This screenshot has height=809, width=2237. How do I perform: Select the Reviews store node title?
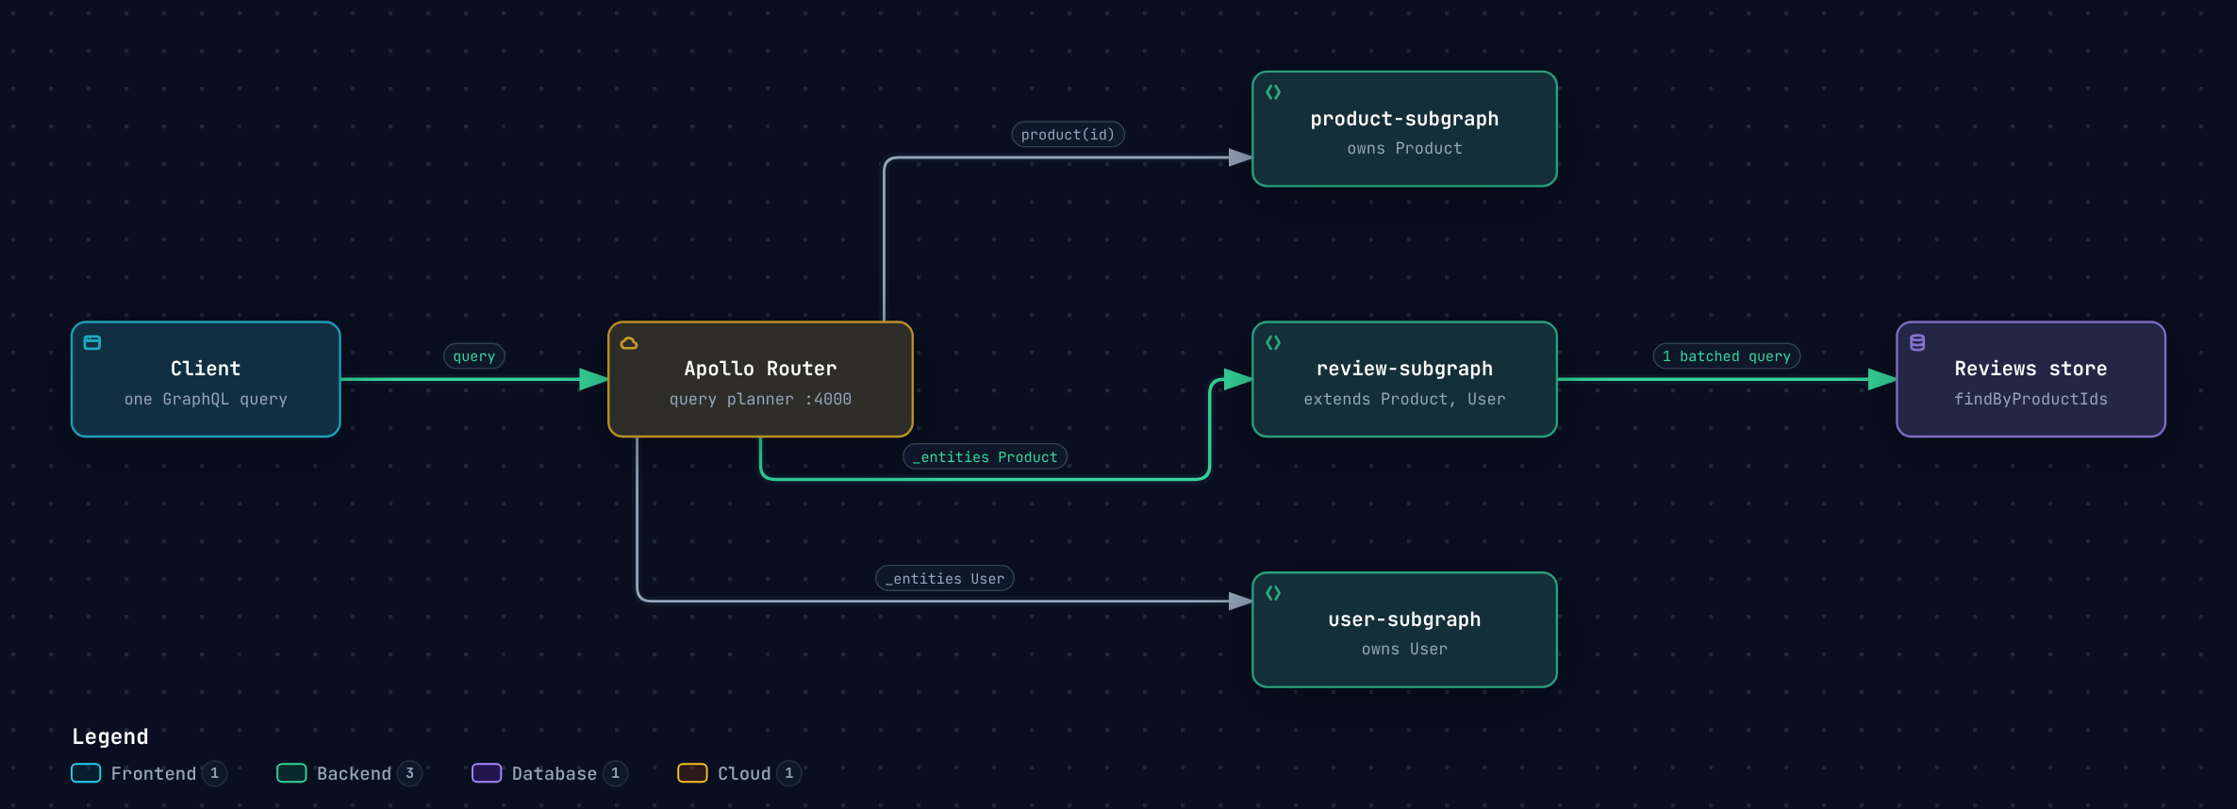2030,369
